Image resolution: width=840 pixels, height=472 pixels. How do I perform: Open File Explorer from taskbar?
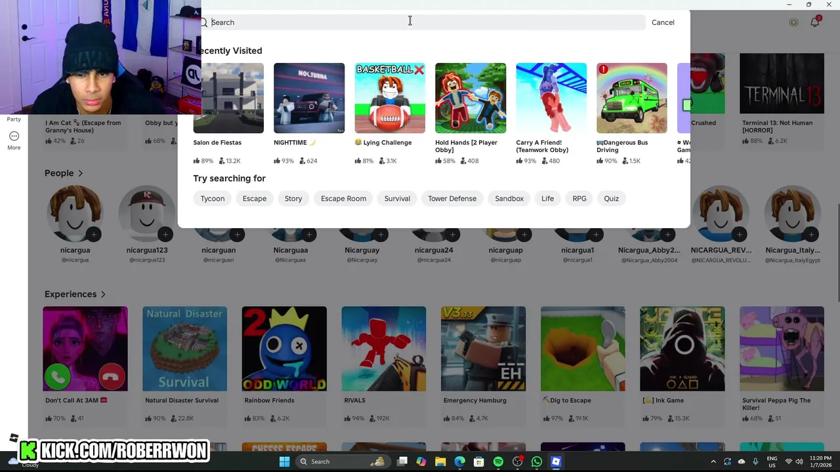(440, 462)
